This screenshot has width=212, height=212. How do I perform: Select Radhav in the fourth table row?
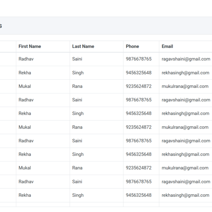pyautogui.click(x=26, y=100)
